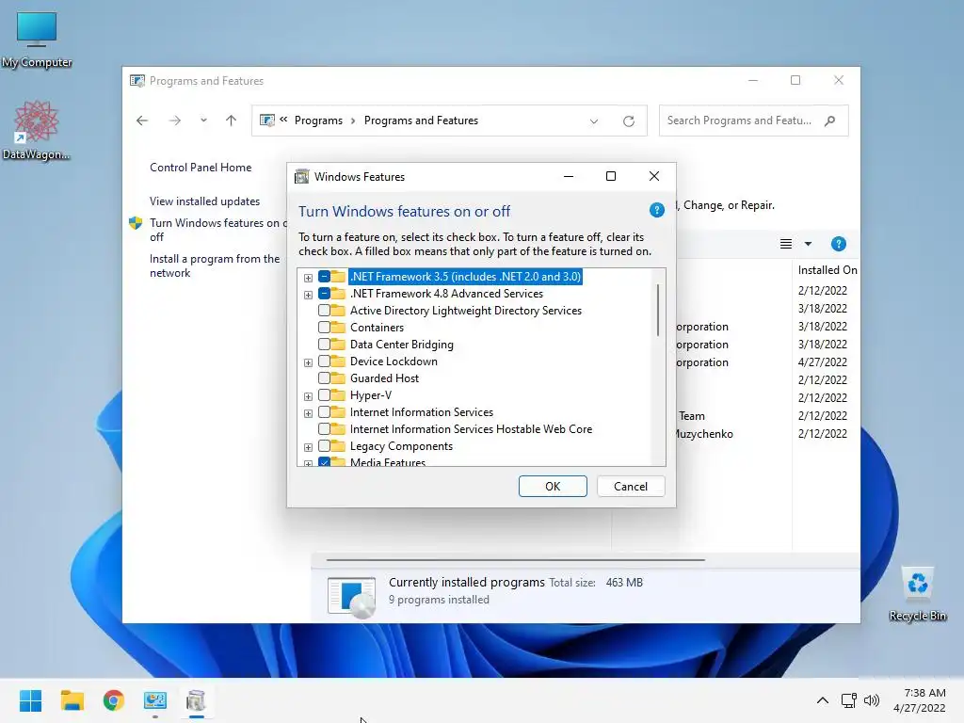Click the shield icon beside Turn Windows features

coord(136,223)
